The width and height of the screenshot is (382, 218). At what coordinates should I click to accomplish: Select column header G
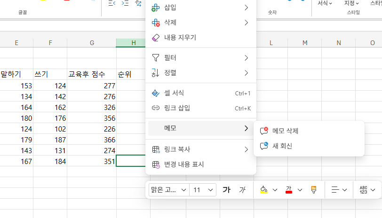click(x=92, y=43)
